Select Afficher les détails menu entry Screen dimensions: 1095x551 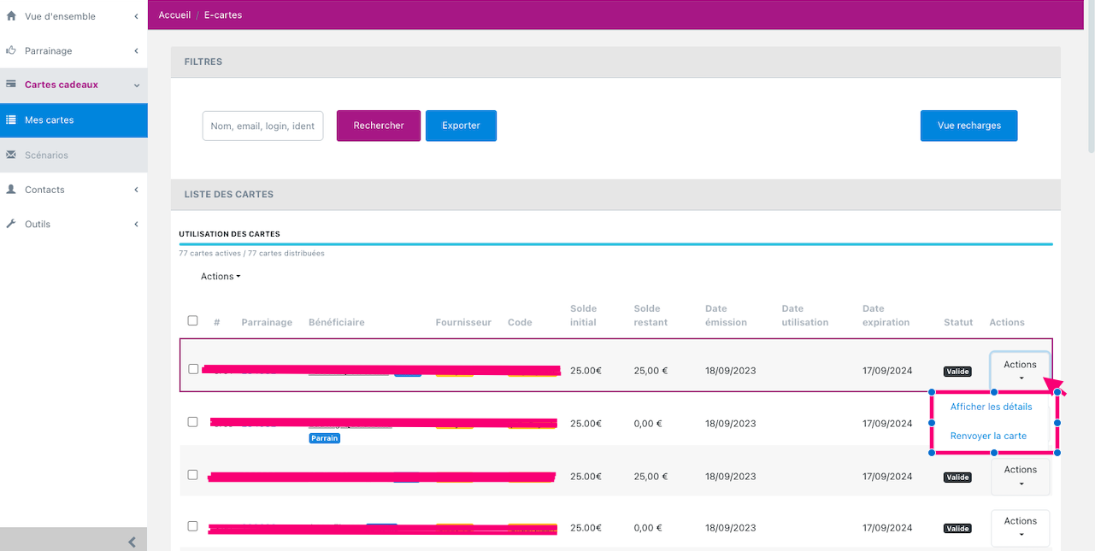(x=991, y=407)
